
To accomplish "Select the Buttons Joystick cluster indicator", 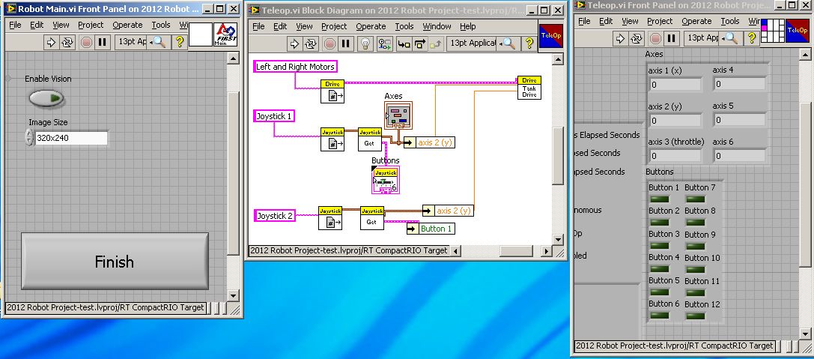I will tap(386, 181).
